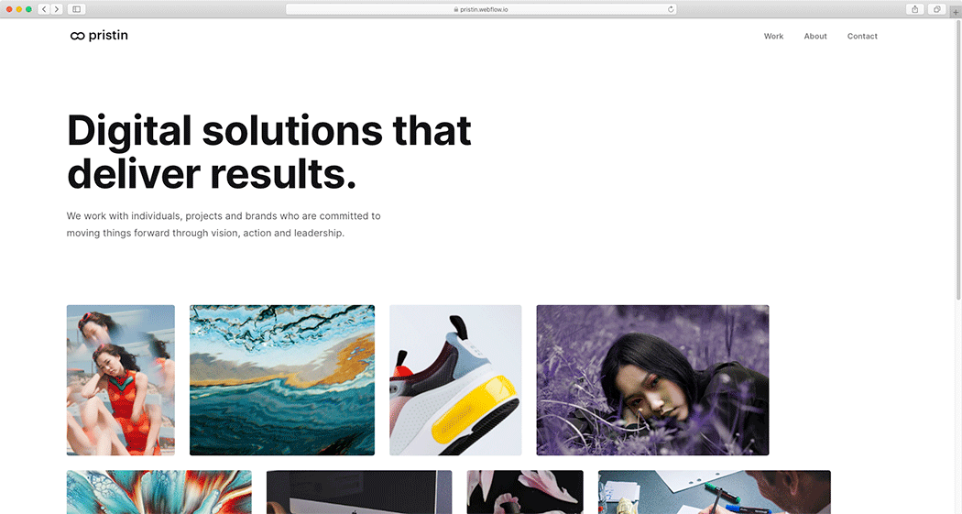Reload the page via the address bar icon

[x=671, y=9]
